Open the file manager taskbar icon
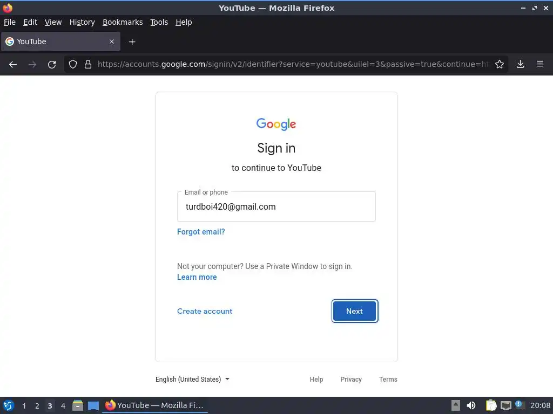The height and width of the screenshot is (414, 553). 78,405
